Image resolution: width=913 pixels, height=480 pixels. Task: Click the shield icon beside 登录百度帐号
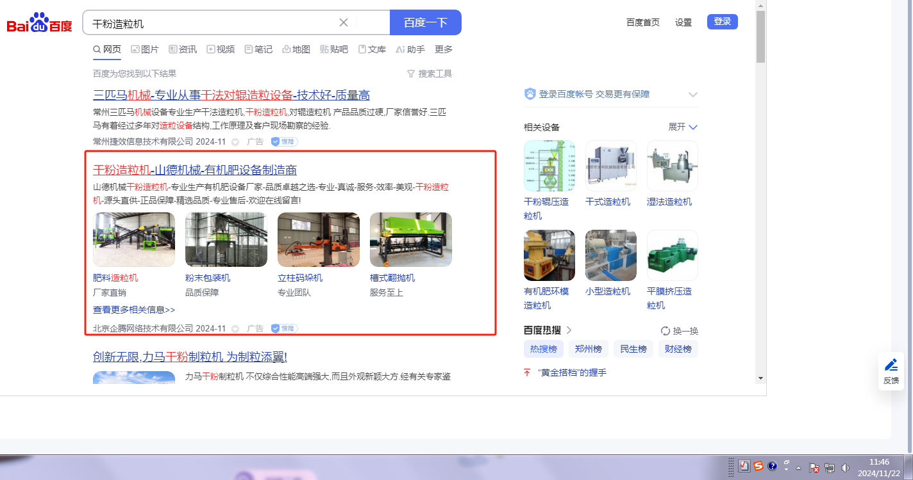pos(530,94)
